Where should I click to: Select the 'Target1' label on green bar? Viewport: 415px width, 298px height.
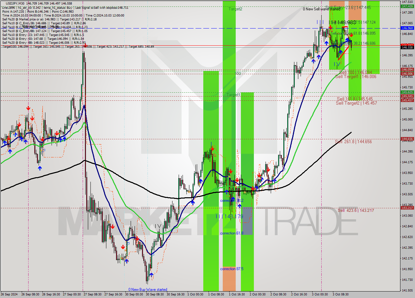233,95
